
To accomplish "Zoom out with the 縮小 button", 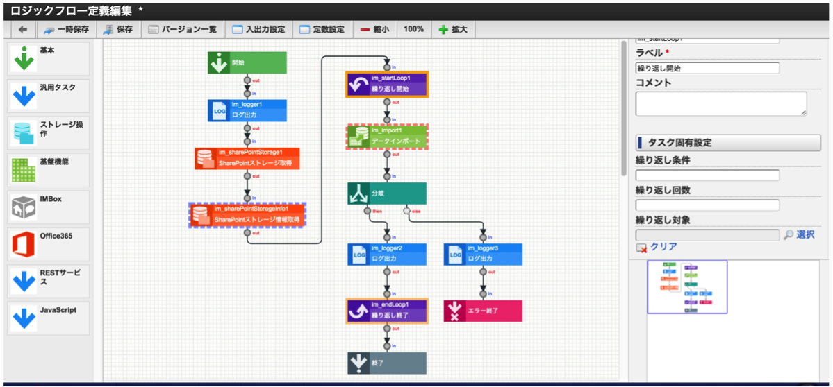I will [375, 30].
